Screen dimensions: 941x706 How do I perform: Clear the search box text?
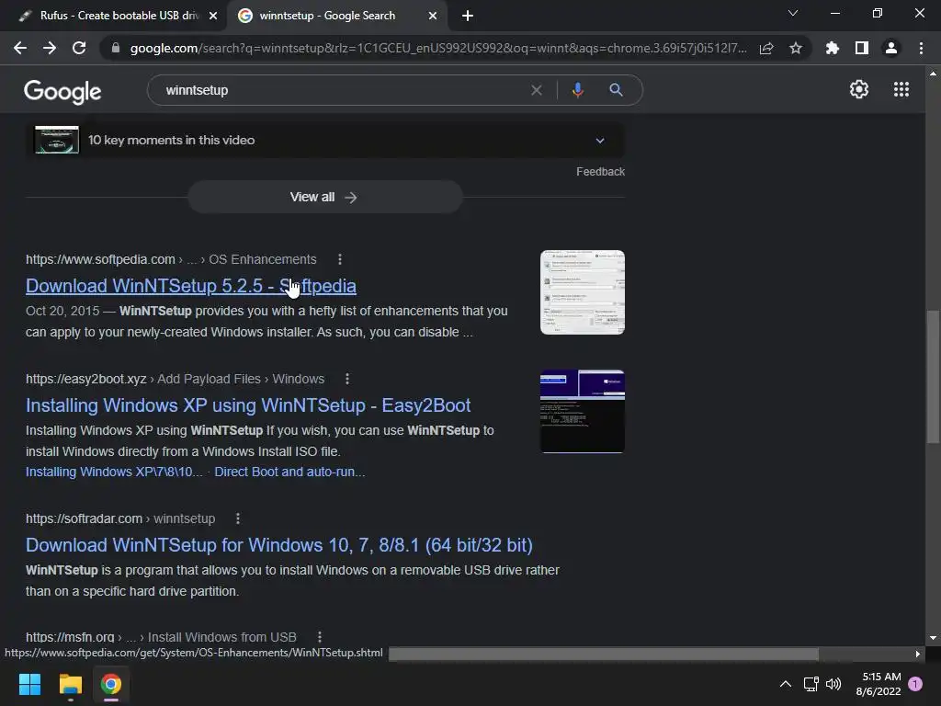tap(537, 90)
